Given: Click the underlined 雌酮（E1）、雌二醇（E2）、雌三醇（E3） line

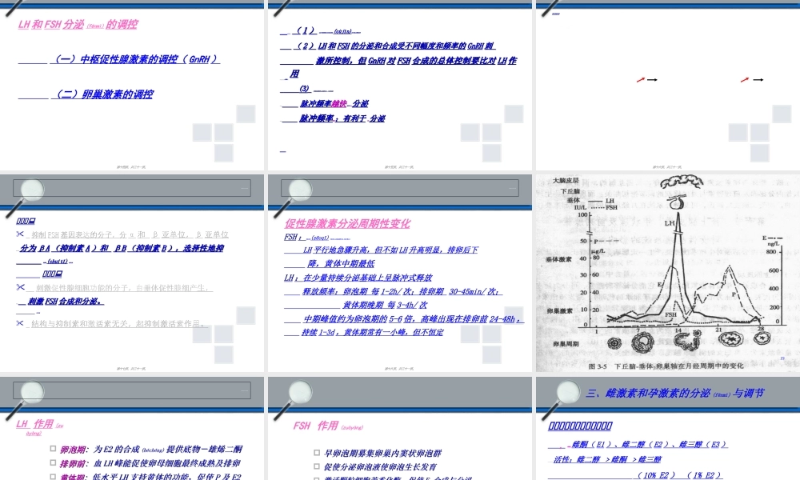Looking at the screenshot, I should (648, 445).
